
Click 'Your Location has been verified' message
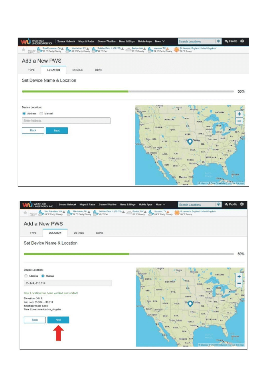tap(51, 293)
